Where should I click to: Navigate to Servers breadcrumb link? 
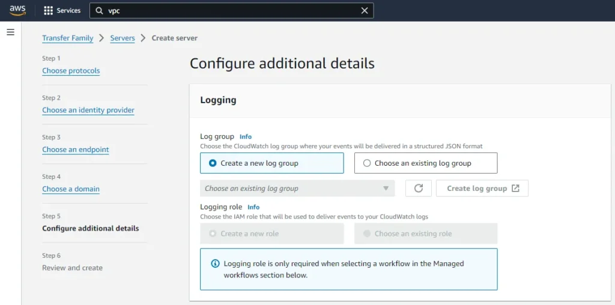(x=123, y=38)
